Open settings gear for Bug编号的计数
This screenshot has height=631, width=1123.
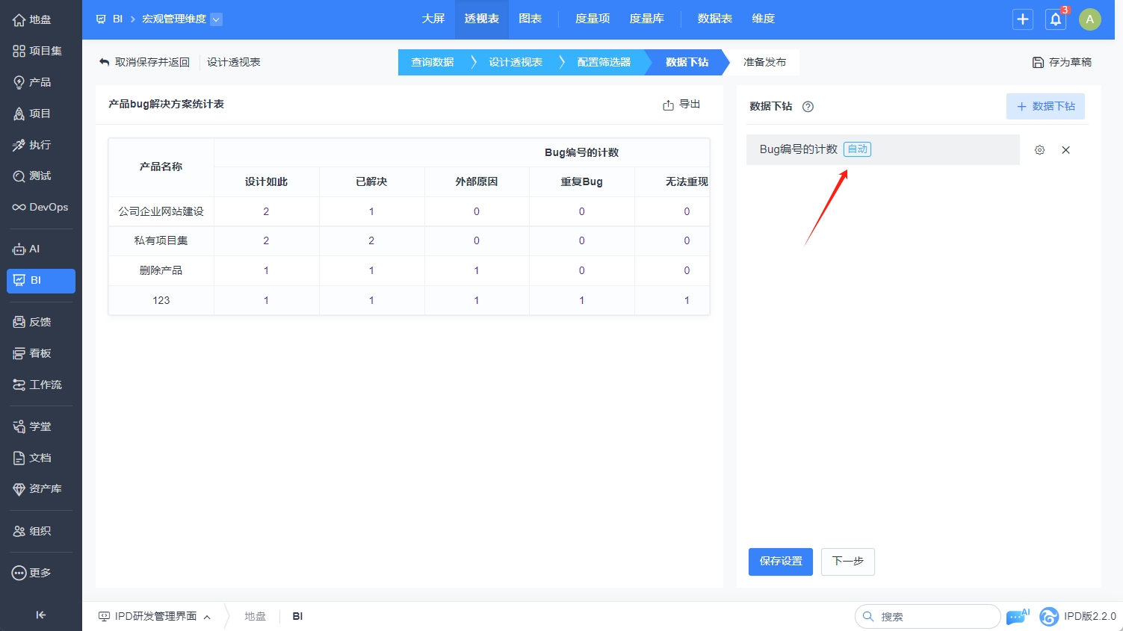(1039, 150)
